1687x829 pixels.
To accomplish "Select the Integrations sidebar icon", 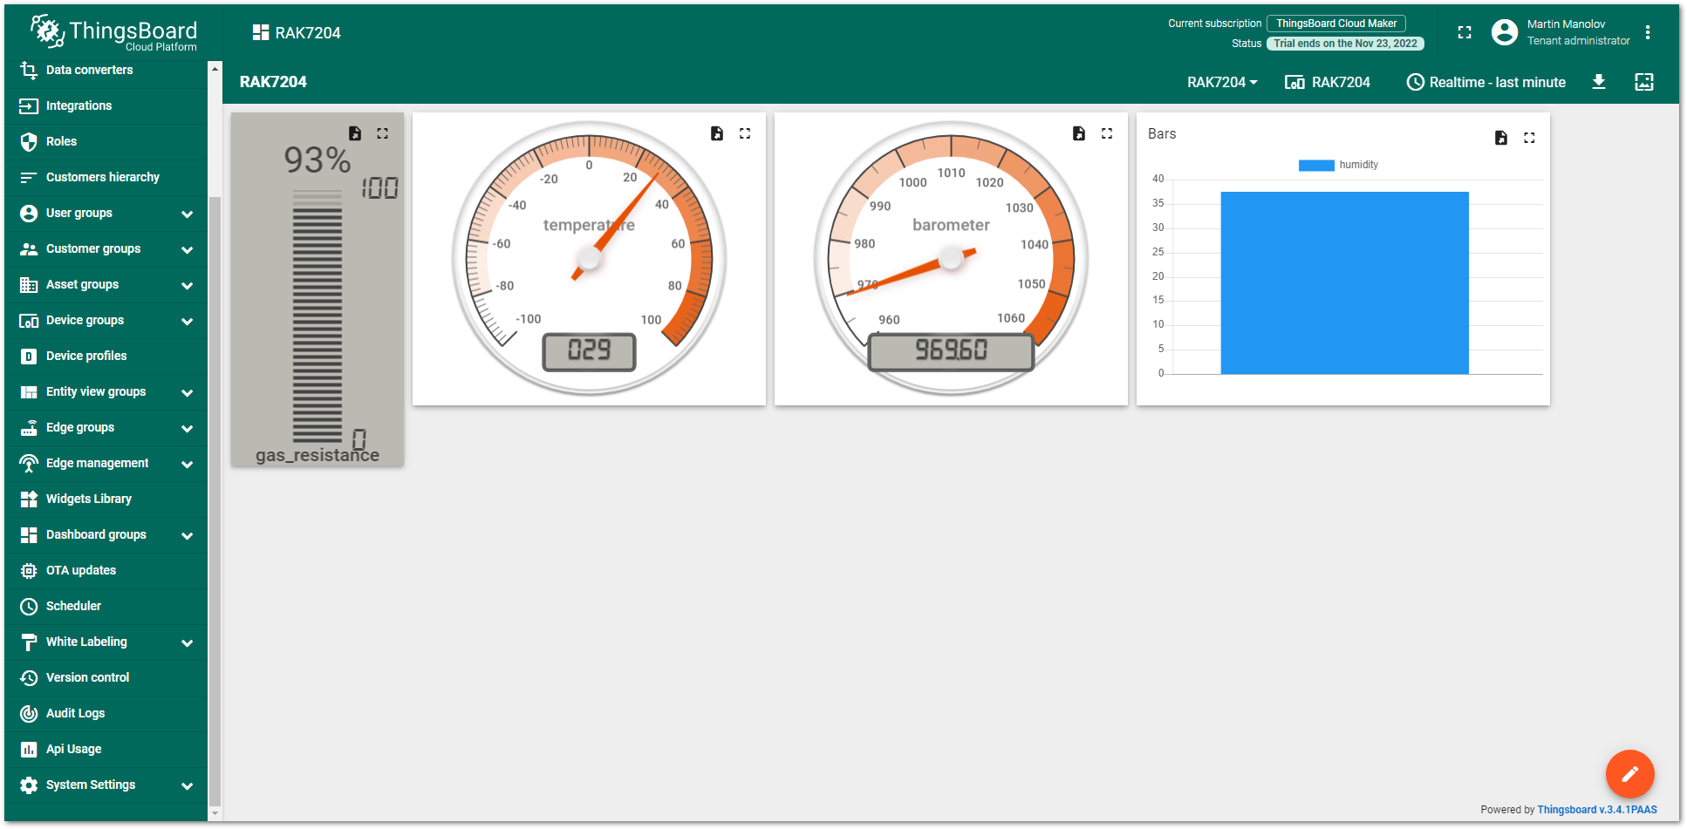I will point(29,105).
